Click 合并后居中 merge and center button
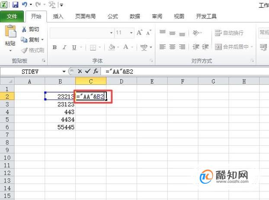The height and width of the screenshot is (200, 269). pyautogui.click(x=234, y=47)
